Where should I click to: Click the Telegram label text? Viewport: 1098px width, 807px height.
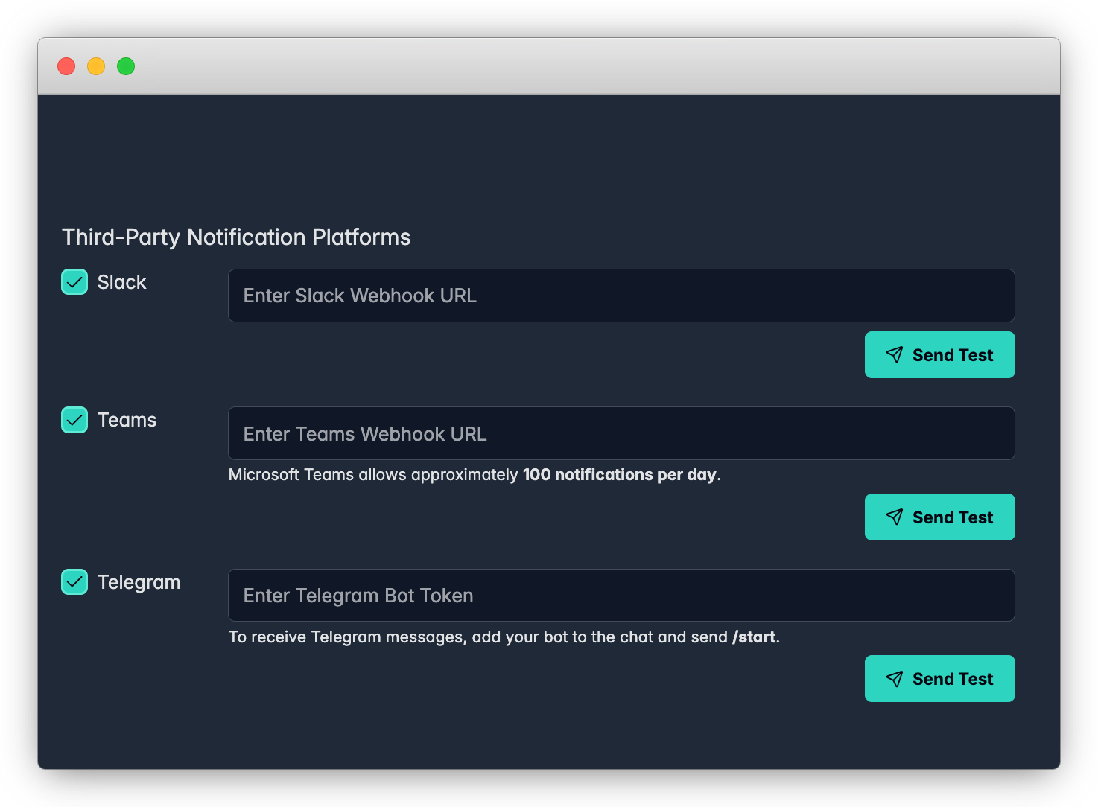tap(139, 582)
